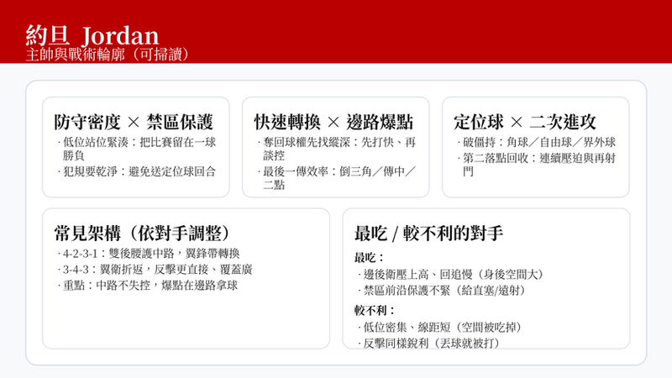Click bullet 破僵持：角球／自由球／界外球
Image resolution: width=672 pixels, height=378 pixels.
[536, 142]
